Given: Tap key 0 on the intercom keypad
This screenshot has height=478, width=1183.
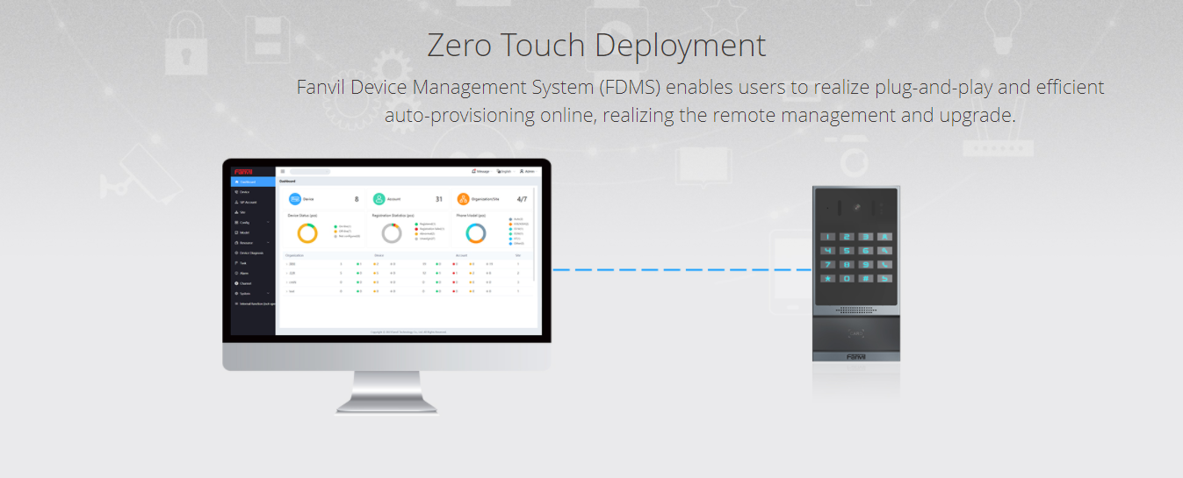Looking at the screenshot, I should click(x=847, y=279).
